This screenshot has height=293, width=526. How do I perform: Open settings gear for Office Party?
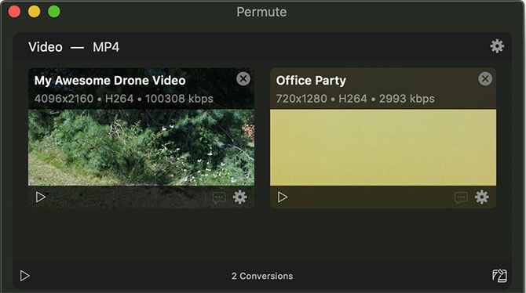tap(482, 197)
